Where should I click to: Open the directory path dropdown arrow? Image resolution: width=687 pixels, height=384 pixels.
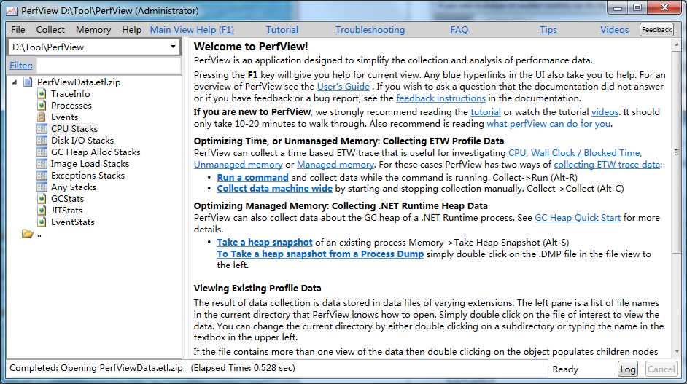click(173, 47)
